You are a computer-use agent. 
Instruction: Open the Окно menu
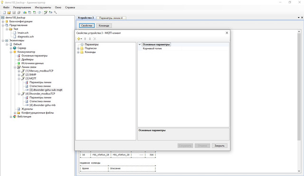(58, 8)
